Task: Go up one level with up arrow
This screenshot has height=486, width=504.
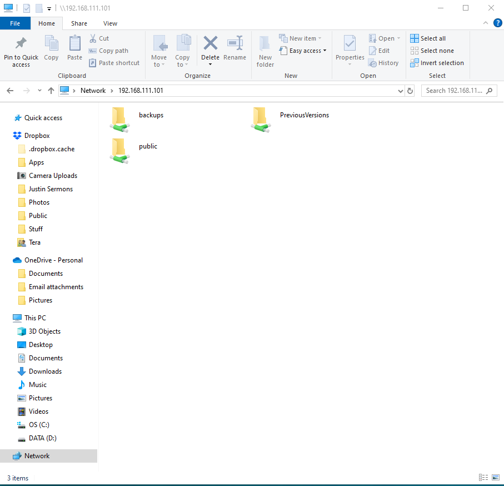Action: [x=51, y=91]
